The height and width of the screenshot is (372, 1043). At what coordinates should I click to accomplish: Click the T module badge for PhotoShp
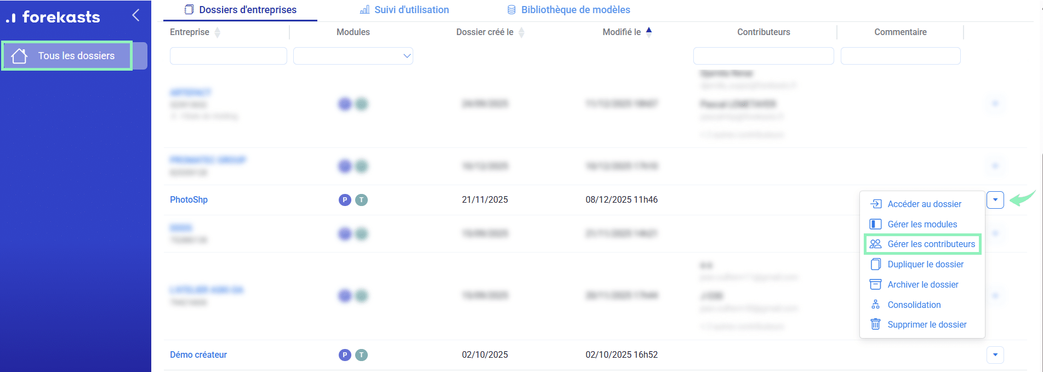pyautogui.click(x=362, y=200)
